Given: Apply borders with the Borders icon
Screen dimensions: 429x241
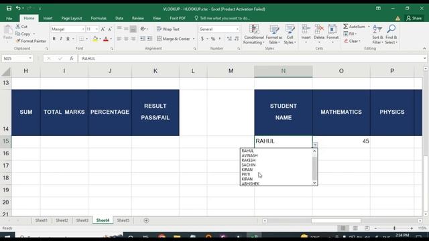Looking at the screenshot, I should point(81,39).
